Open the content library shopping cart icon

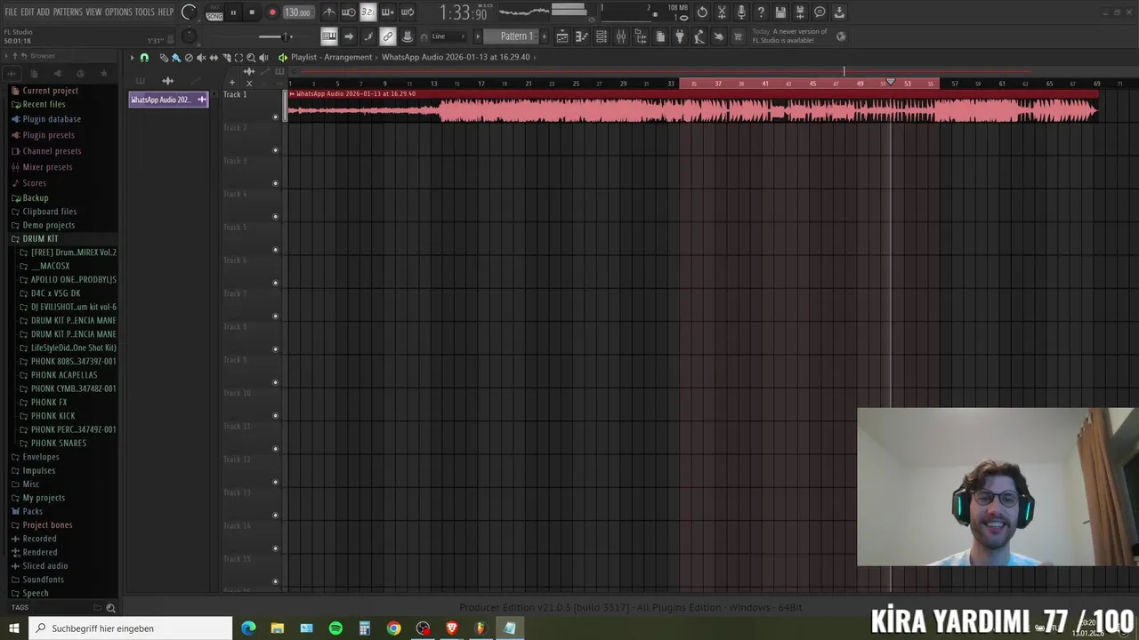[x=738, y=36]
